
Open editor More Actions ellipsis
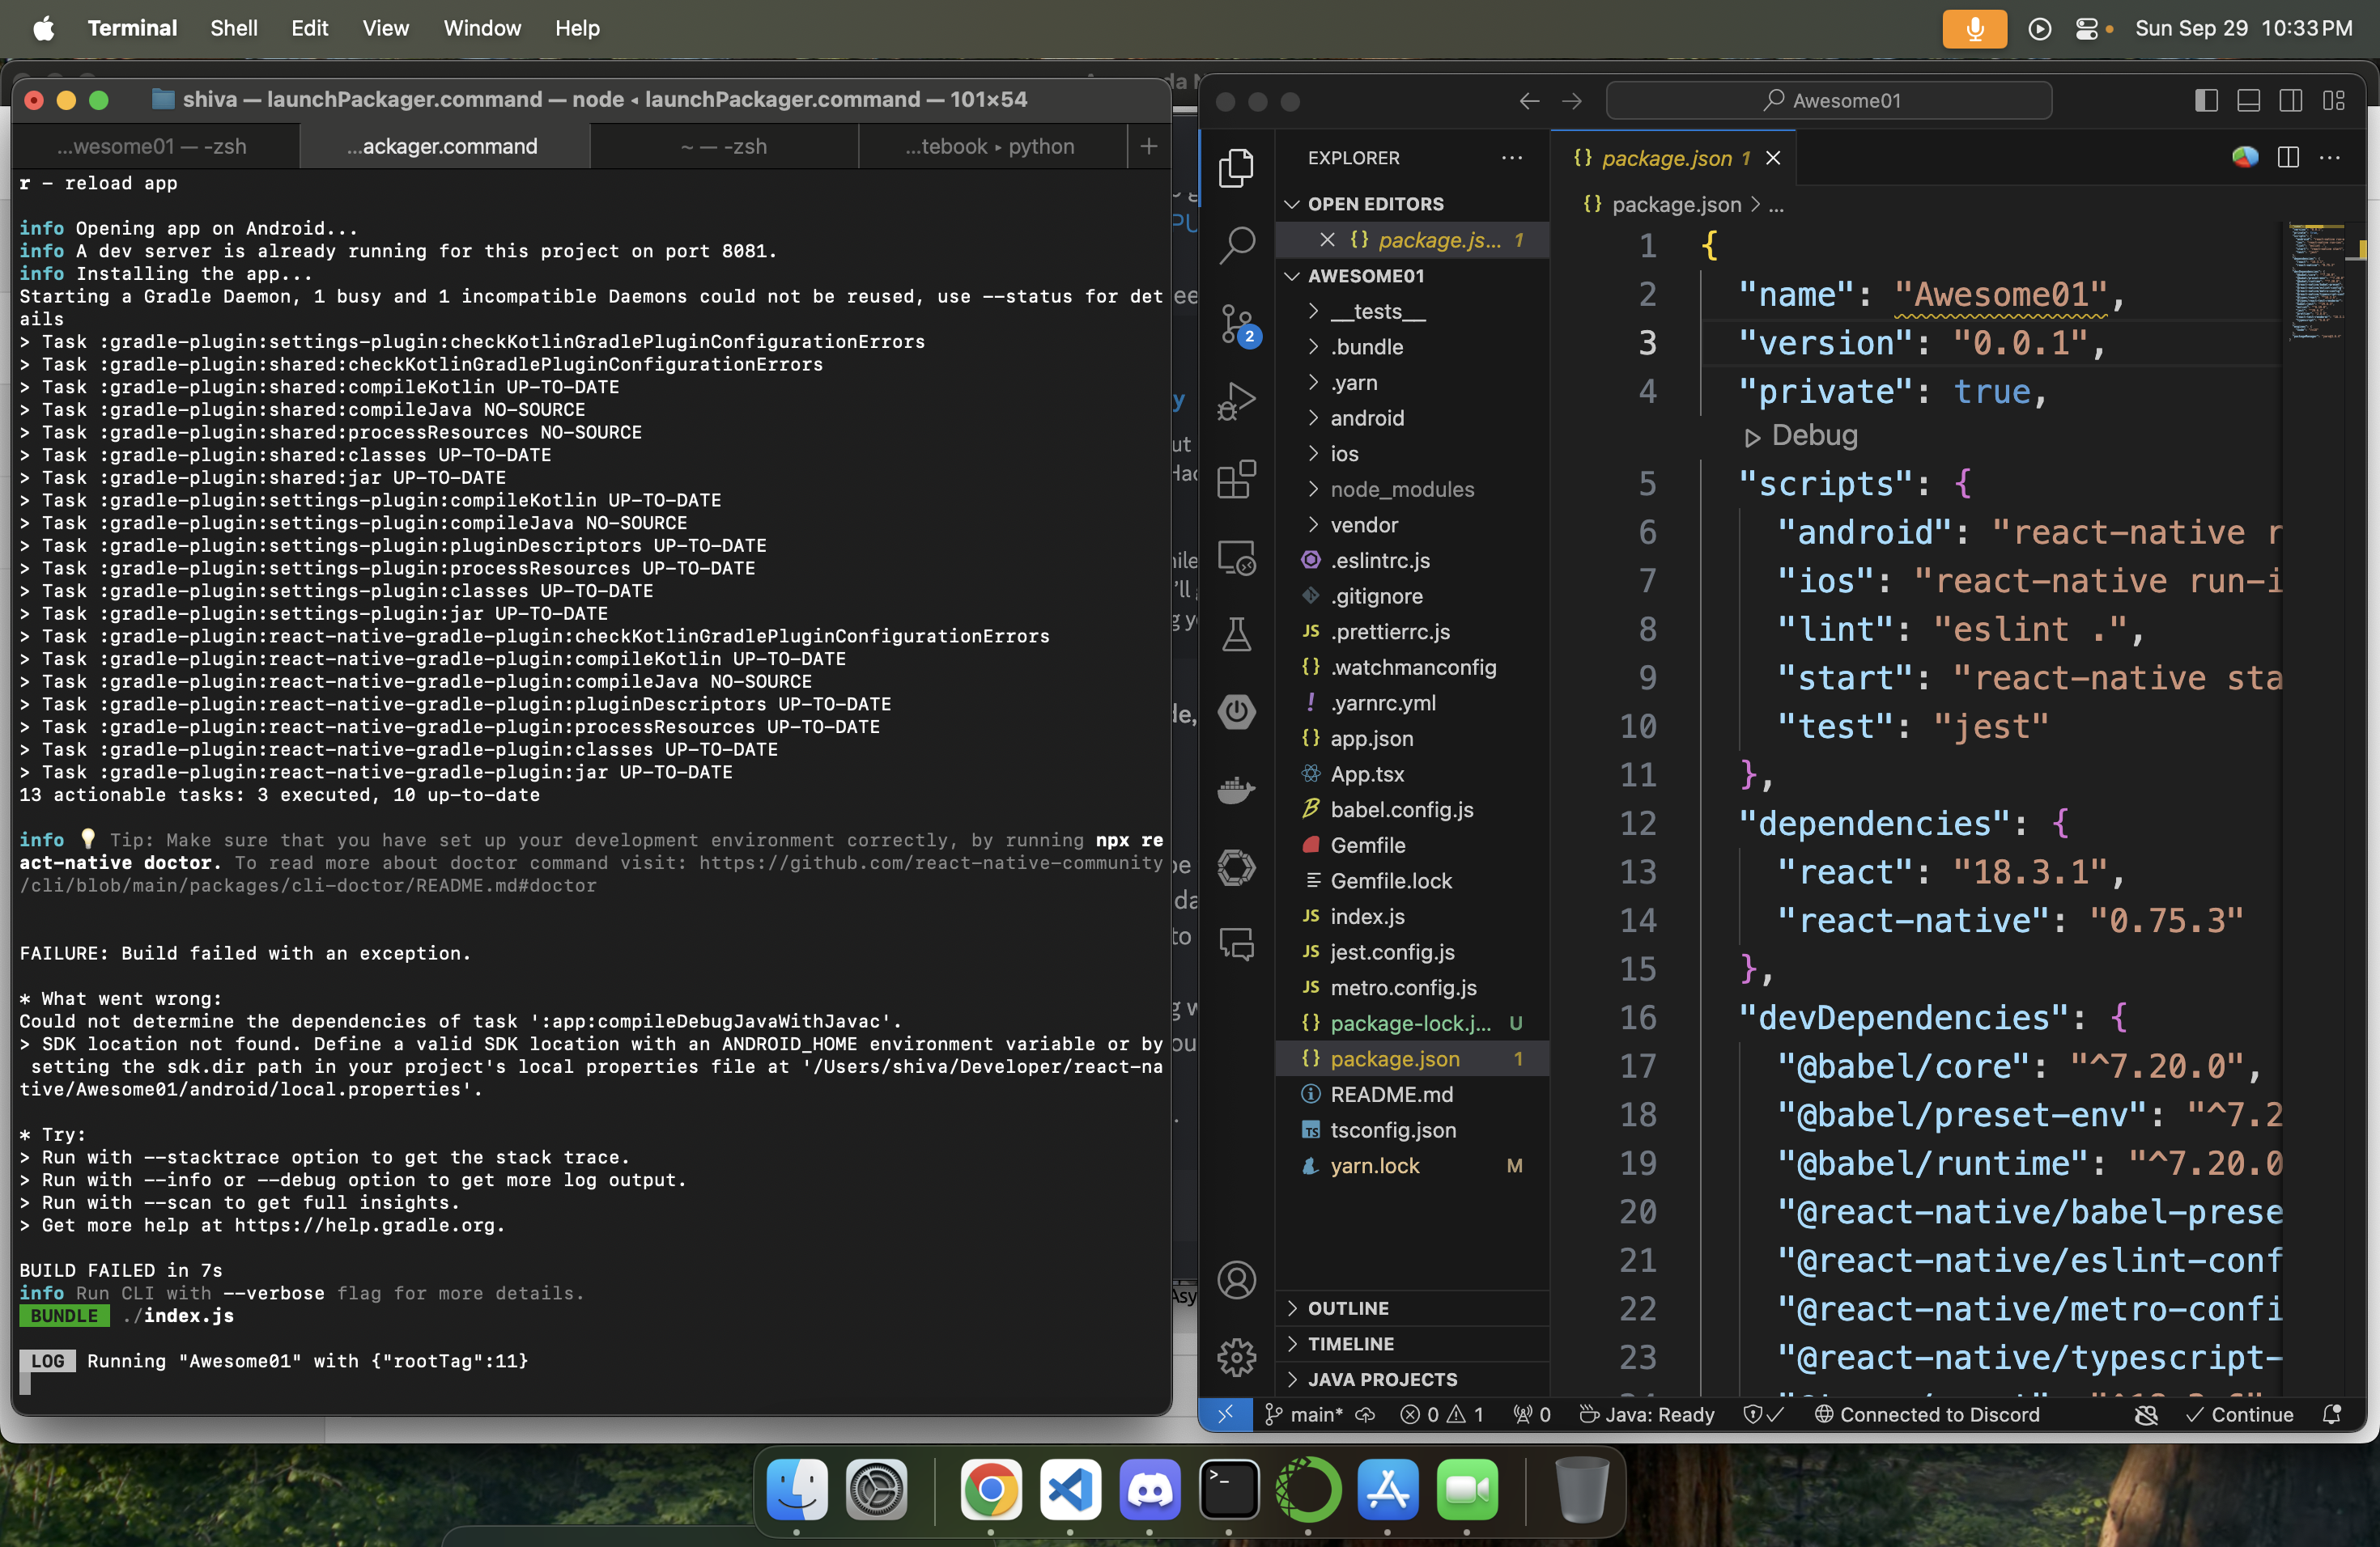pos(2330,158)
